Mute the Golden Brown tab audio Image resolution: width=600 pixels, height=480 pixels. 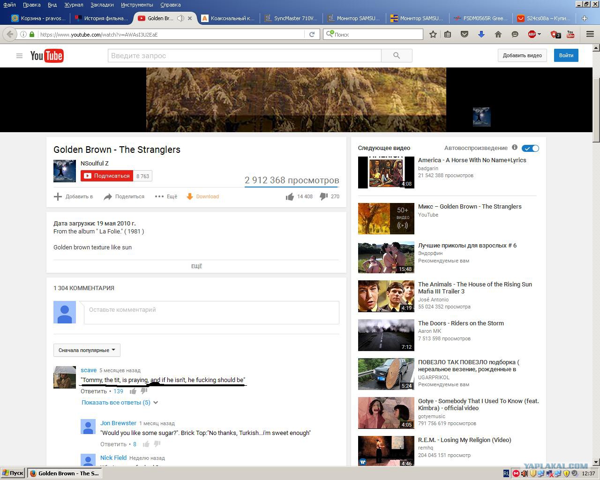[180, 18]
